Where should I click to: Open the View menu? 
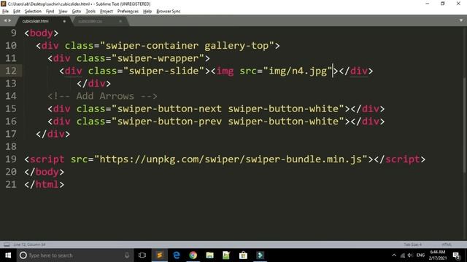pos(63,12)
